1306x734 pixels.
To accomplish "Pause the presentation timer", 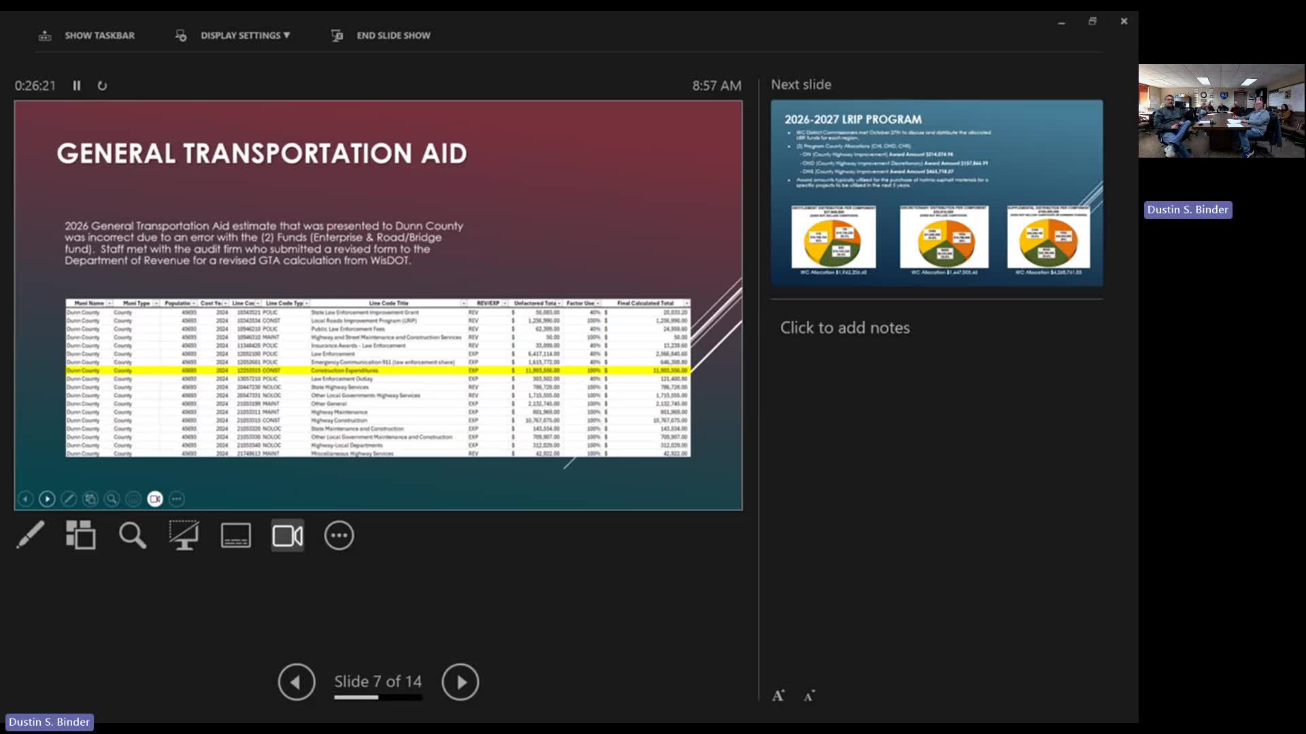I will coord(76,86).
